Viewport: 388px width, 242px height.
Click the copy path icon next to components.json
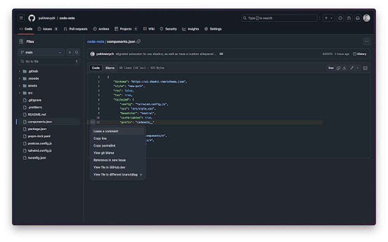(138, 41)
